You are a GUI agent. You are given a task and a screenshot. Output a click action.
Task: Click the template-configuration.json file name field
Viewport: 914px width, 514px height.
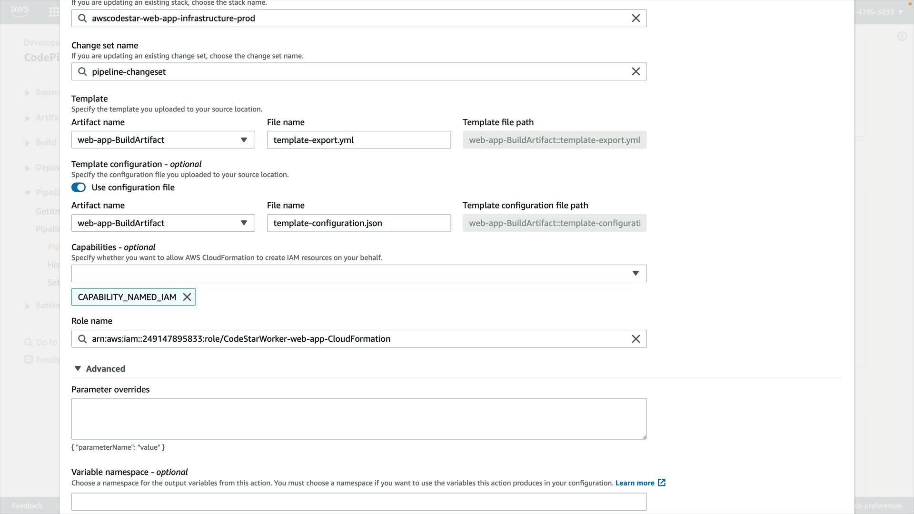359,223
